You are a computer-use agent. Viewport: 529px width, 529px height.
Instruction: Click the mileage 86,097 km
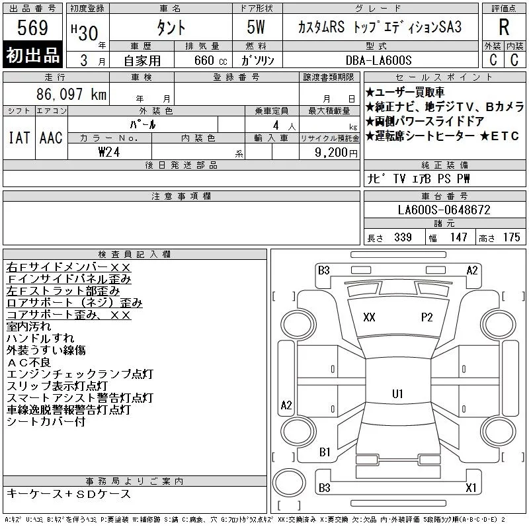coord(71,94)
